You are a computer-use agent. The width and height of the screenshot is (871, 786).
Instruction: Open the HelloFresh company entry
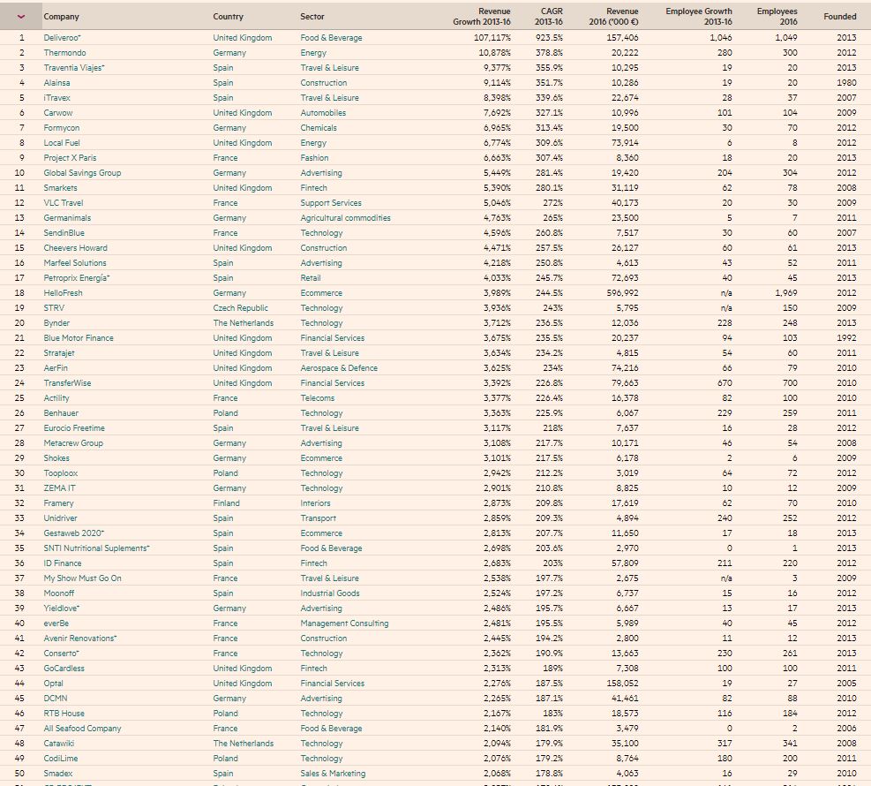click(64, 293)
